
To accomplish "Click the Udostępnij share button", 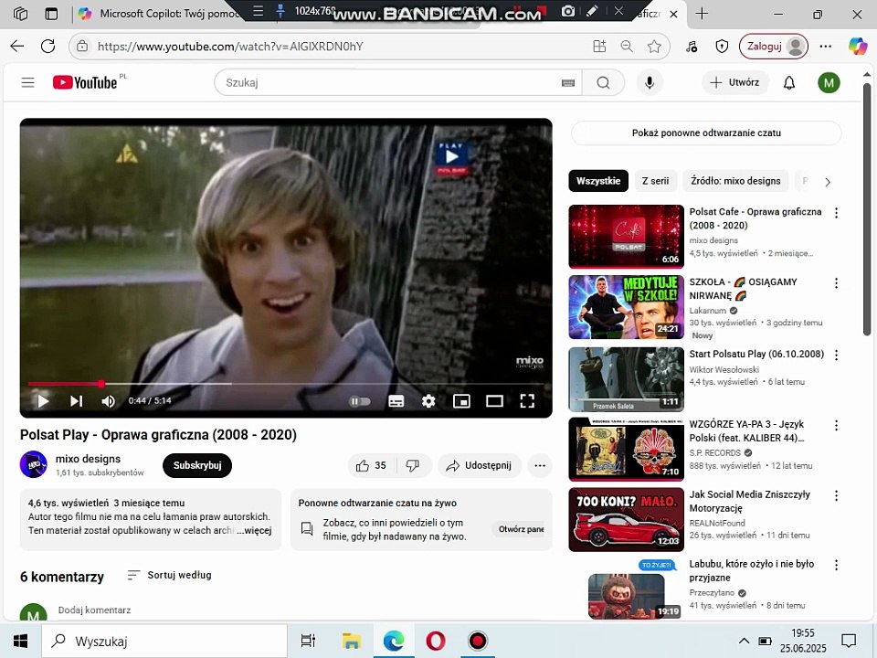I will click(480, 465).
